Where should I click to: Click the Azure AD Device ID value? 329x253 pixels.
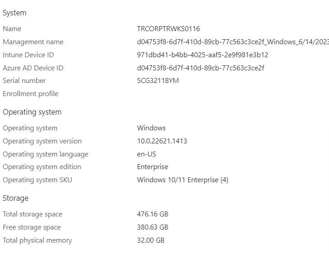pyautogui.click(x=200, y=68)
